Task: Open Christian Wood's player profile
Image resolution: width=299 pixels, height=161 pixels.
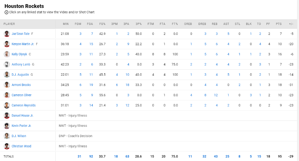Action: tap(21, 146)
